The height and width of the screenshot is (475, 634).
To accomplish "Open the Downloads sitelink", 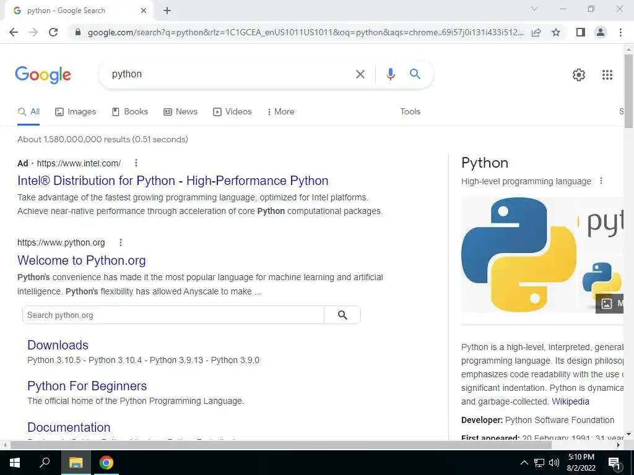I will pyautogui.click(x=58, y=345).
